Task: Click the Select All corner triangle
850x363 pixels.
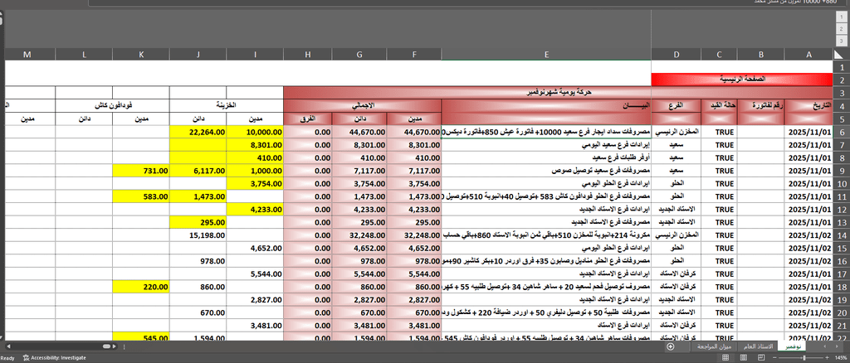Action: point(840,54)
